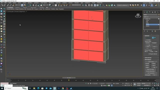Viewport: 160px width, 90px height.
Task: Open the Animation menu
Action: (x=36, y=3)
